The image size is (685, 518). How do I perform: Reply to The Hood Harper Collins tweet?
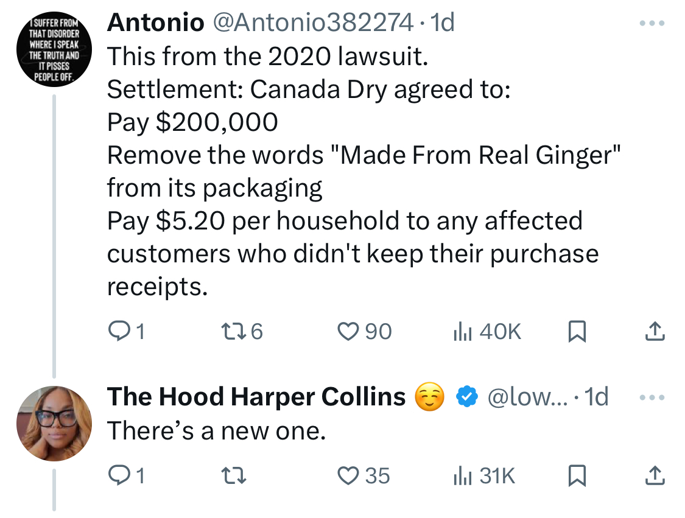(x=118, y=475)
